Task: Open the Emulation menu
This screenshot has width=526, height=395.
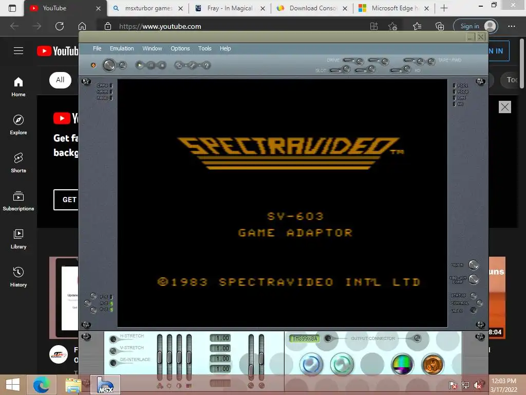Action: [x=122, y=48]
